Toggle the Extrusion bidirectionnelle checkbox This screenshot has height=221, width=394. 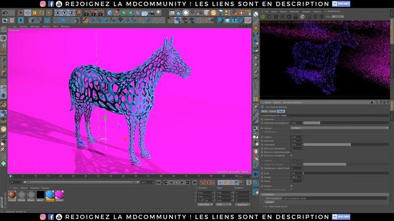point(292,152)
